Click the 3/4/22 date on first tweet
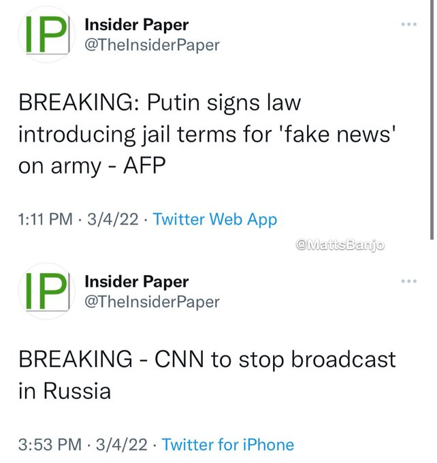 pos(112,219)
